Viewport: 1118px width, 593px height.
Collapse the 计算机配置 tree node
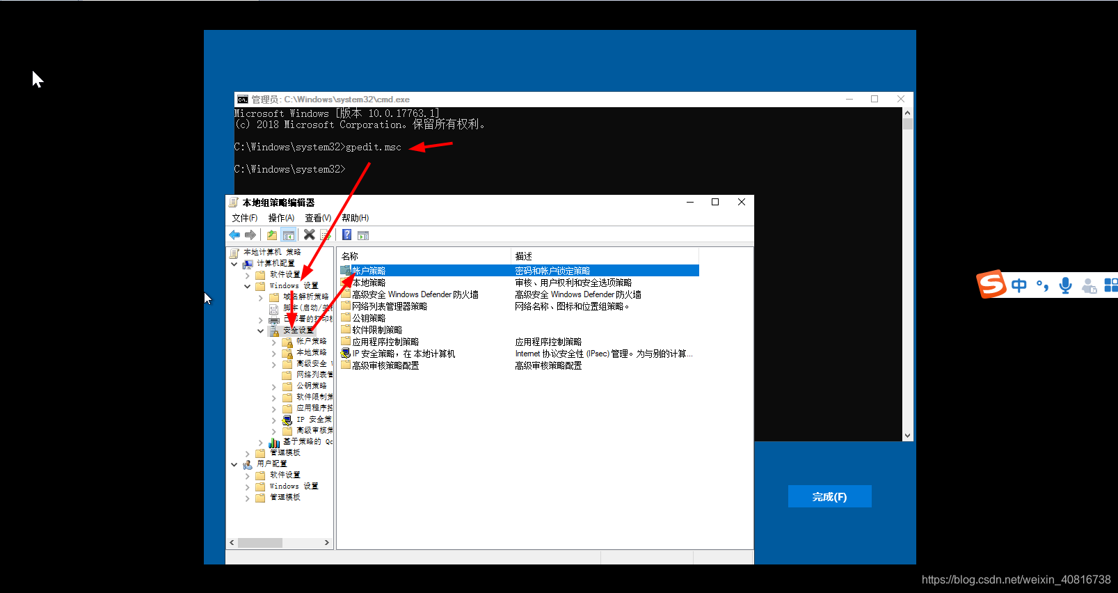tap(234, 264)
